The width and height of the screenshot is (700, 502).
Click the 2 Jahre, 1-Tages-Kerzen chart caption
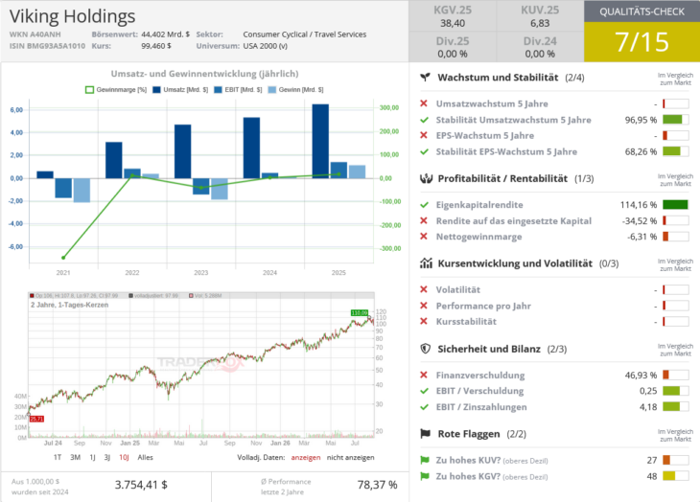click(x=70, y=305)
